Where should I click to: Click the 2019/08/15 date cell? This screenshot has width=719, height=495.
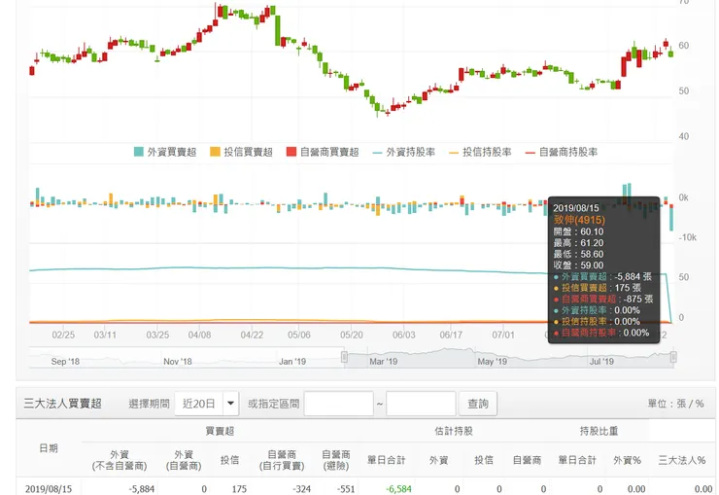pyautogui.click(x=49, y=489)
